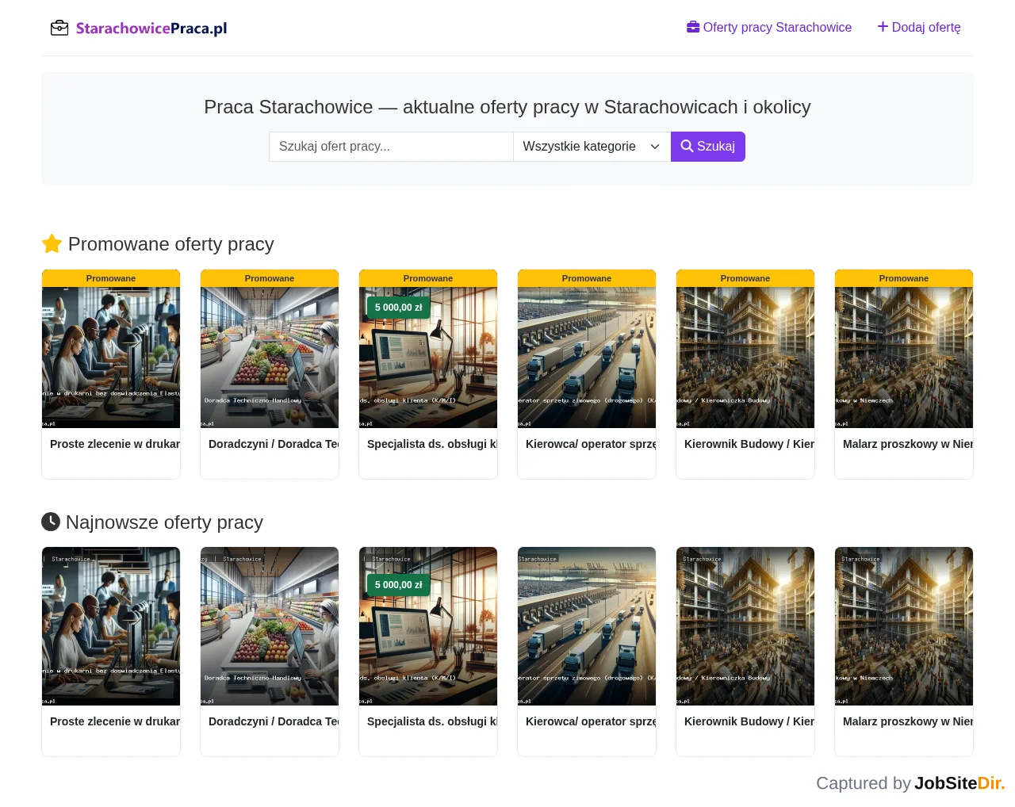
Task: Click newest listing title Doradczyni / Doradca
Action: [x=274, y=721]
